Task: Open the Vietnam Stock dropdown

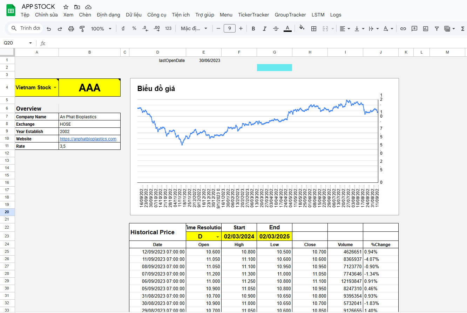Action: coord(55,88)
